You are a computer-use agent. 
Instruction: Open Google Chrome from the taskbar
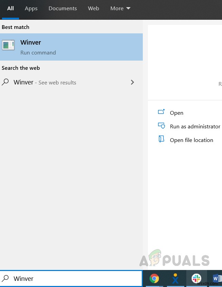click(x=154, y=279)
